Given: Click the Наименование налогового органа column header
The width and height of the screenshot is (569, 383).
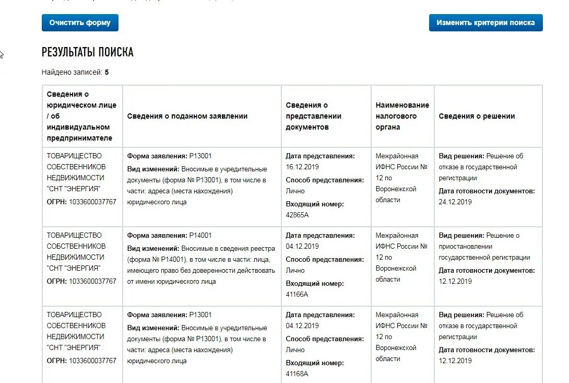Looking at the screenshot, I should (402, 116).
